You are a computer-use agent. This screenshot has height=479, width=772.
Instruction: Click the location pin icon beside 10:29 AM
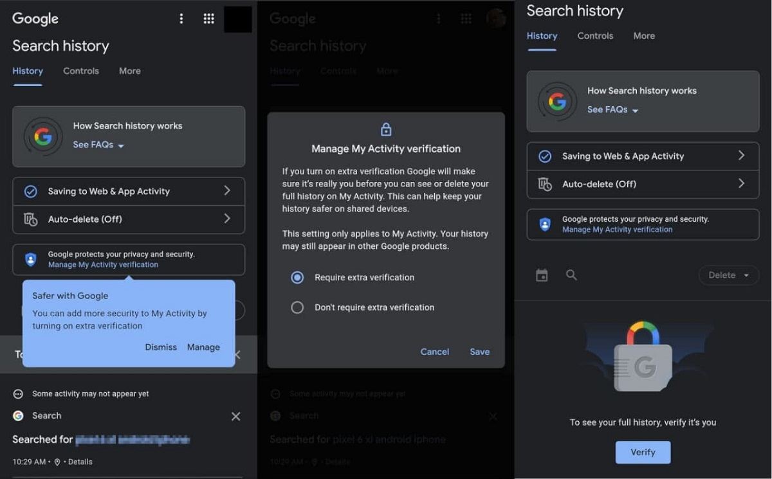(x=57, y=462)
